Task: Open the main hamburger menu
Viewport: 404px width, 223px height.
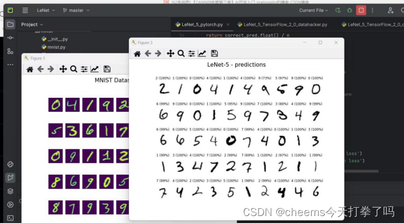Action: pyautogui.click(x=25, y=10)
